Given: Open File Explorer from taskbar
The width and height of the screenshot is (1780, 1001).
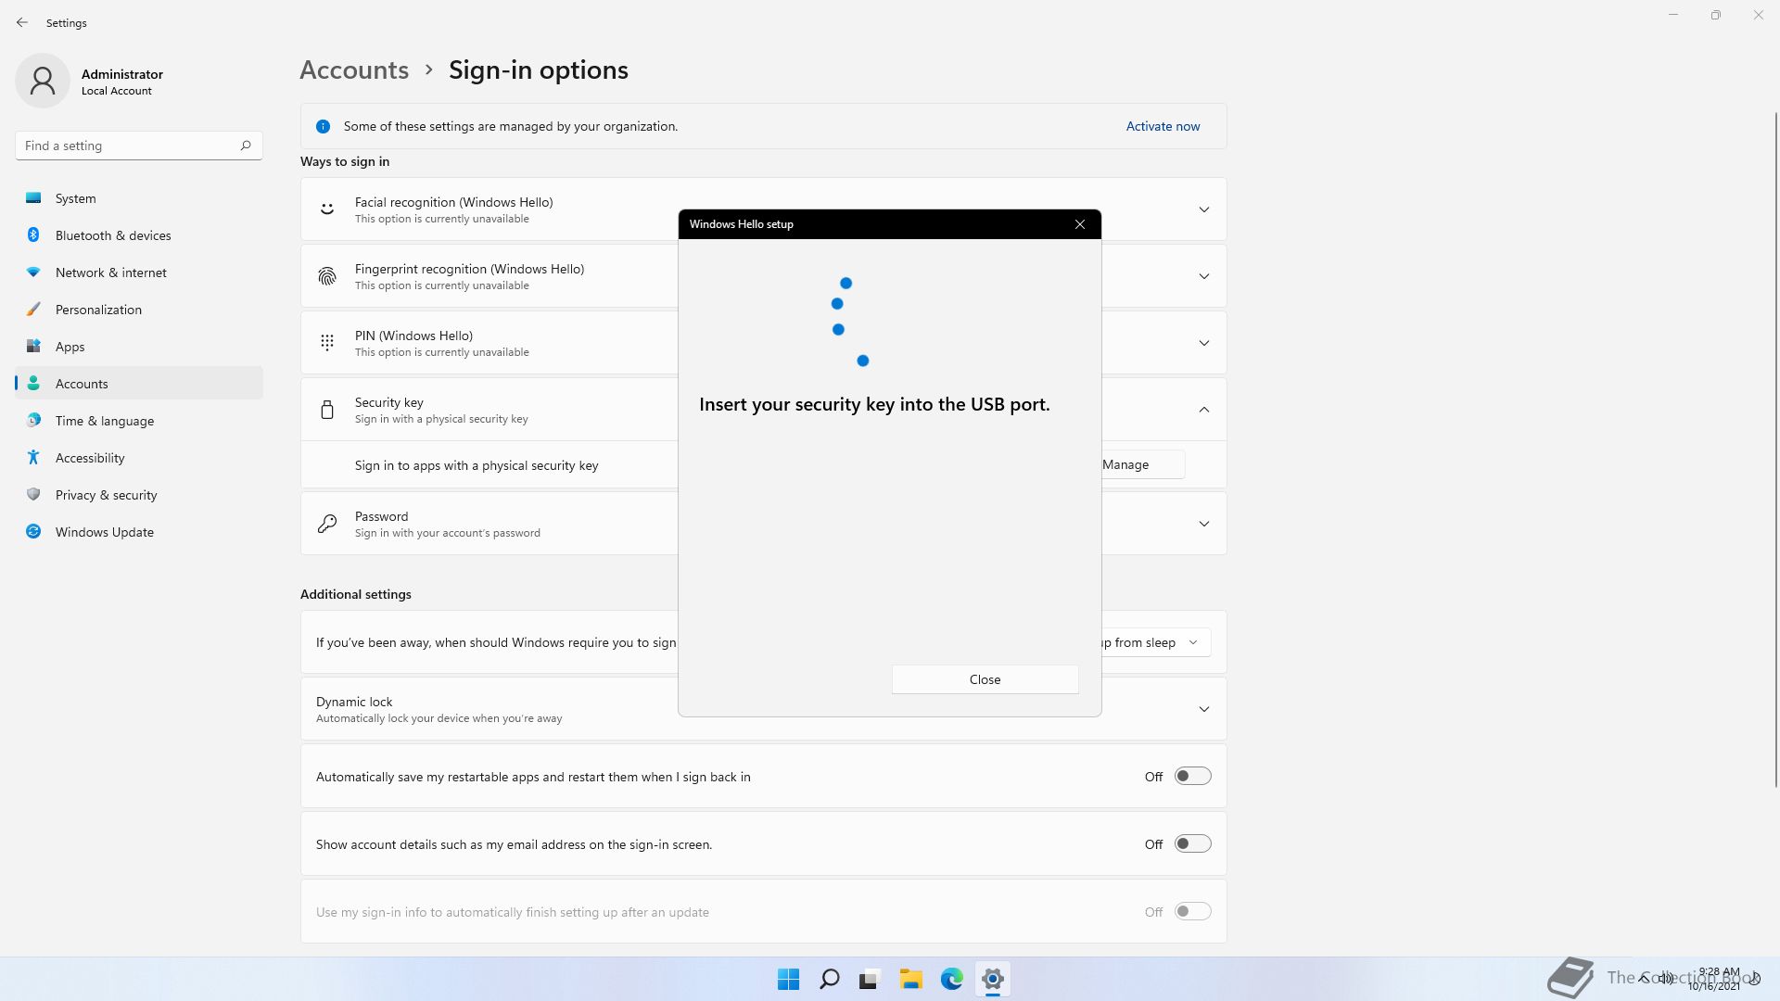Looking at the screenshot, I should pyautogui.click(x=911, y=979).
